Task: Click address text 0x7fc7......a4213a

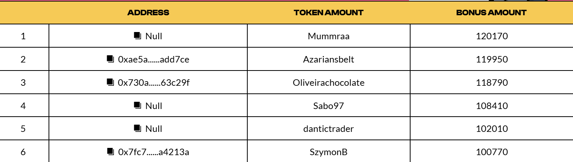Action: click(154, 152)
